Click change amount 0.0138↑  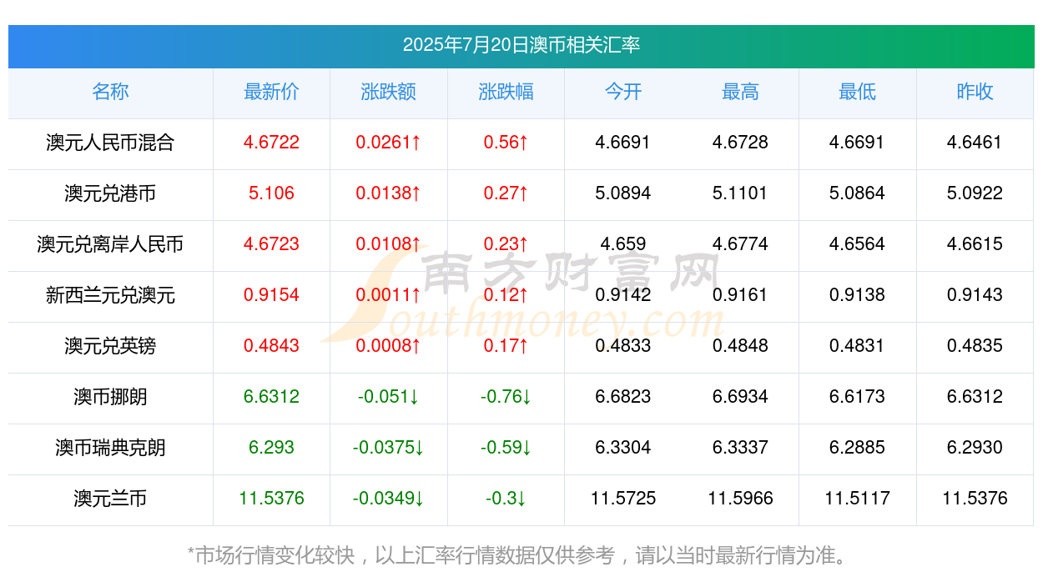coord(389,193)
